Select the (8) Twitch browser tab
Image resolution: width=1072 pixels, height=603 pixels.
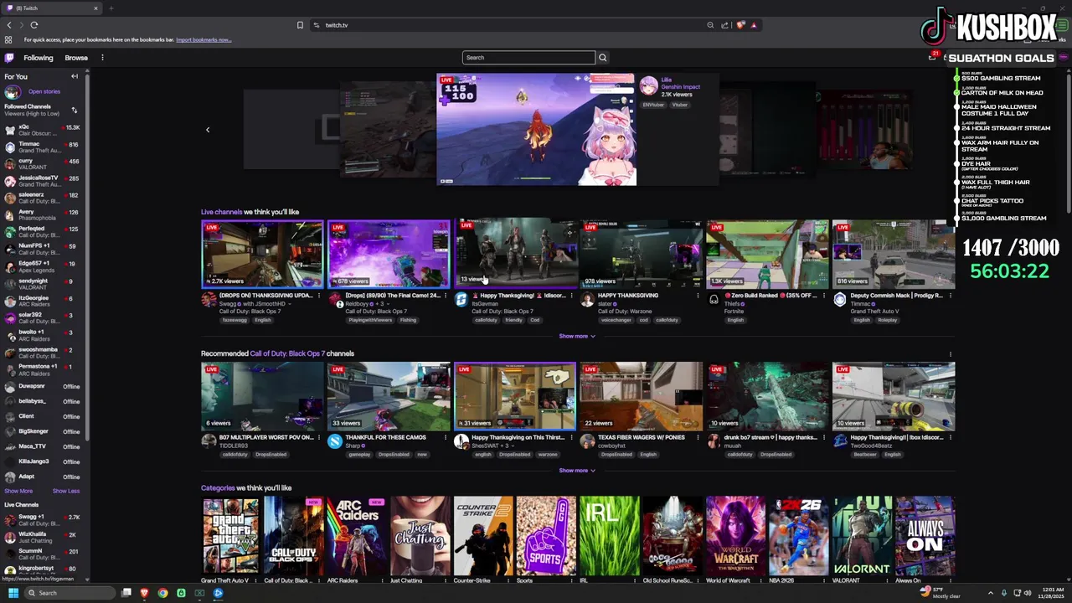(53, 8)
